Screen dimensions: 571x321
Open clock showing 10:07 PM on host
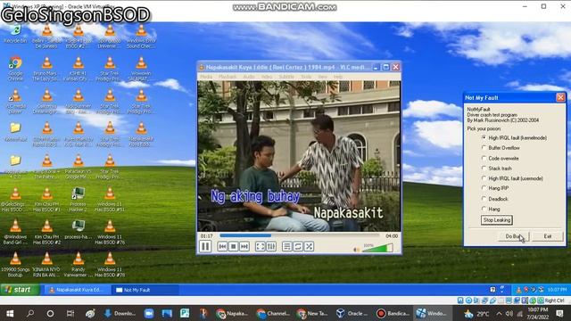(537, 313)
